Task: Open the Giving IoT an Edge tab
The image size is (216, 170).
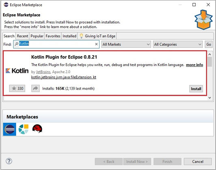Action: 97,36
